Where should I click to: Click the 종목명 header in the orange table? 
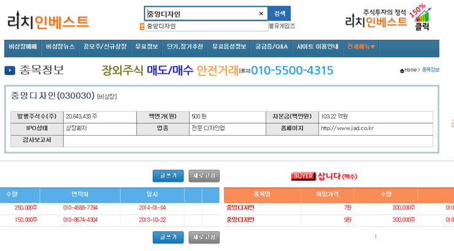[x=262, y=195]
